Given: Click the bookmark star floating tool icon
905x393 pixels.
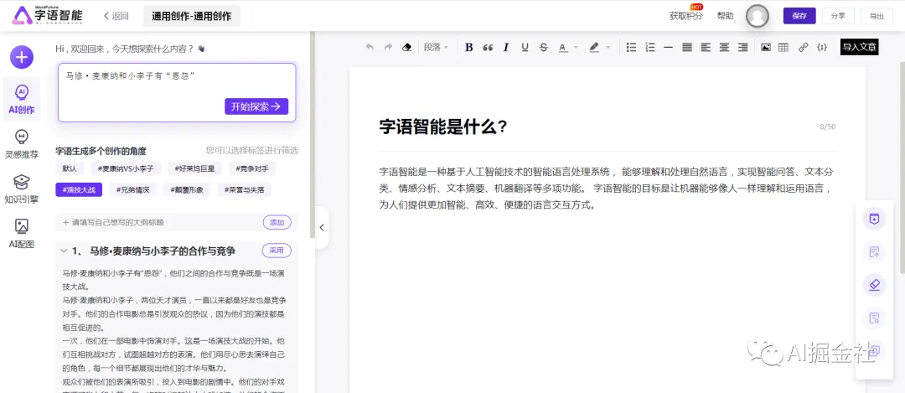Looking at the screenshot, I should click(874, 219).
